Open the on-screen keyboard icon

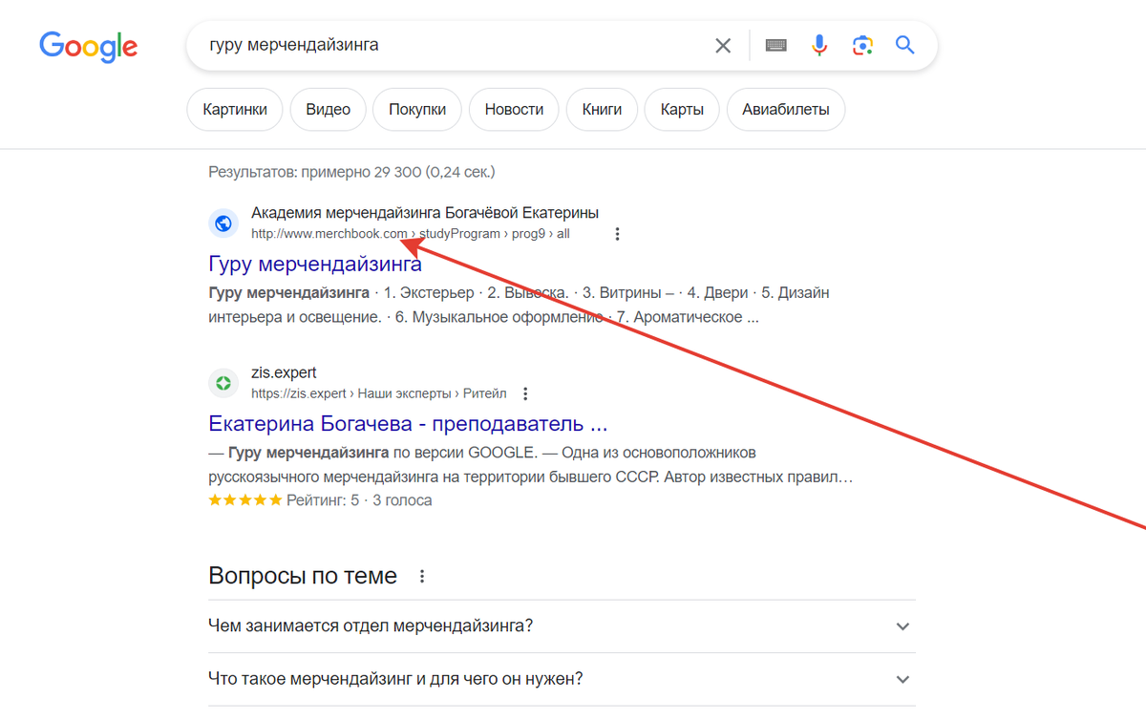[775, 45]
